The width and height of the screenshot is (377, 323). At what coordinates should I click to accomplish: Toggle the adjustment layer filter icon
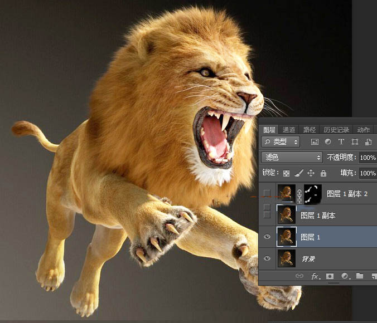tap(328, 141)
